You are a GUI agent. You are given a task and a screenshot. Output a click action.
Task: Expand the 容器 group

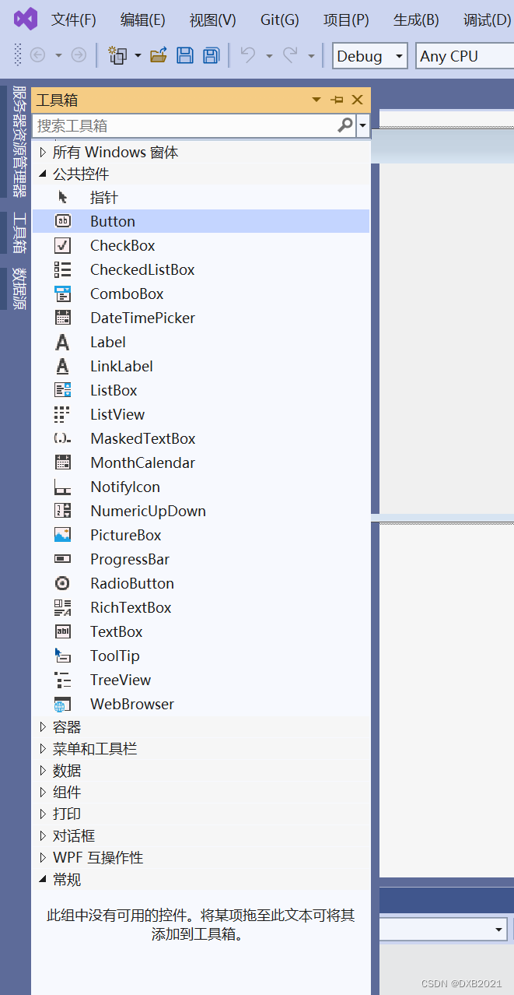43,727
